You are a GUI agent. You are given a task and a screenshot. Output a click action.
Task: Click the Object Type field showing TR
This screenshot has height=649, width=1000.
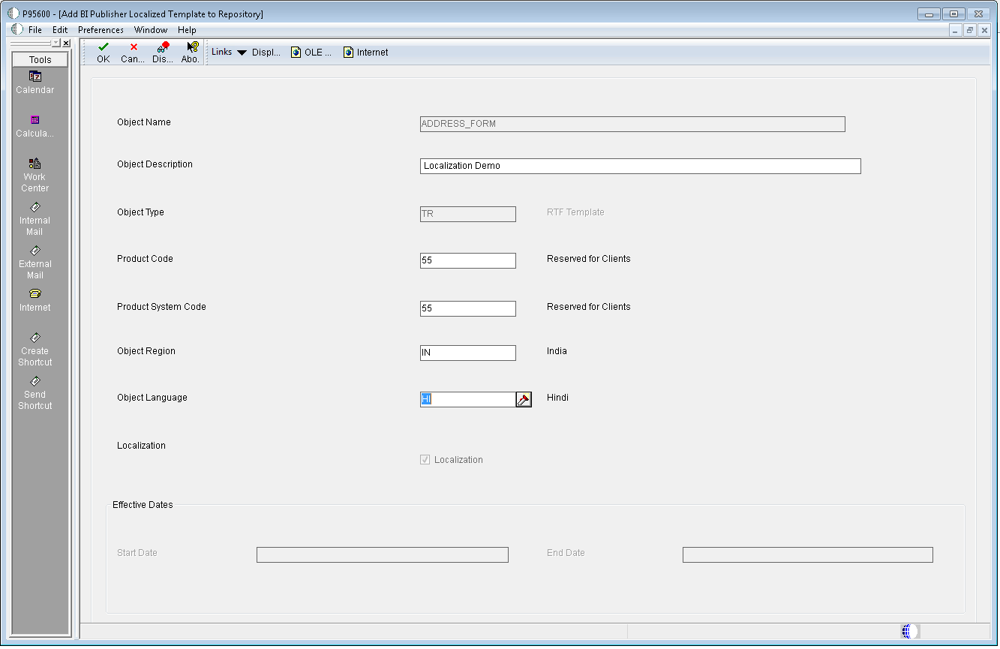468,214
